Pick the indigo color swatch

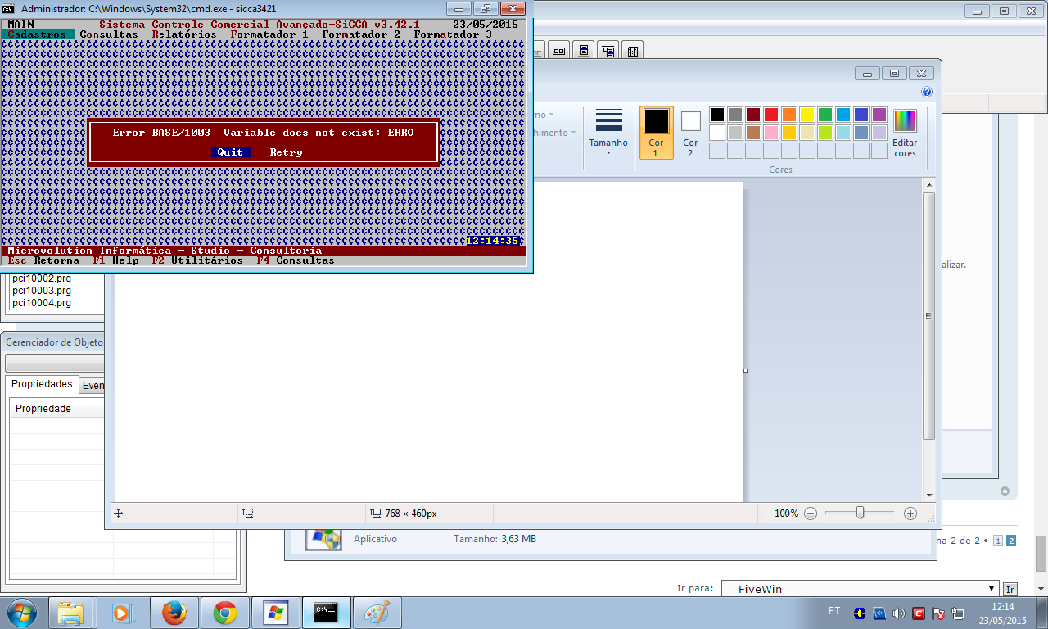pos(861,115)
